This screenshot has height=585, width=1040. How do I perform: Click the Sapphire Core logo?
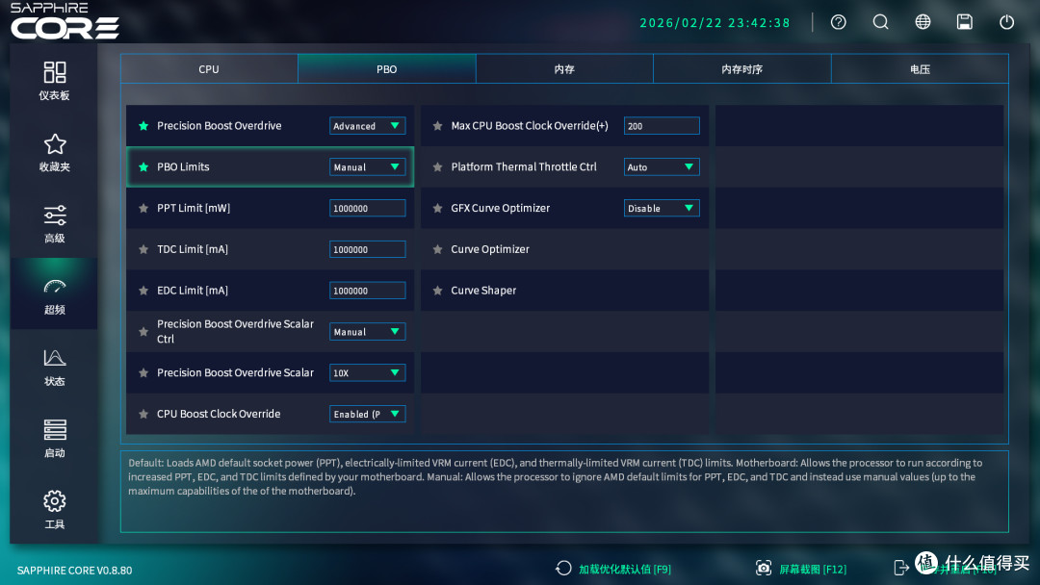[x=65, y=21]
